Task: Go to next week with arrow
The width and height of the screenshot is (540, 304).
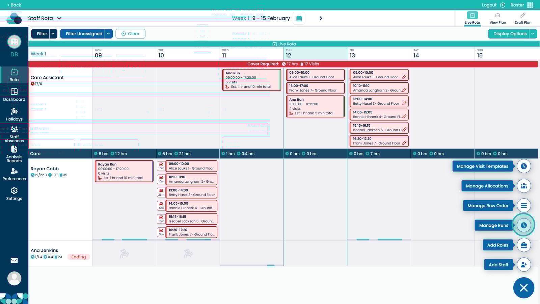Action: [x=321, y=18]
